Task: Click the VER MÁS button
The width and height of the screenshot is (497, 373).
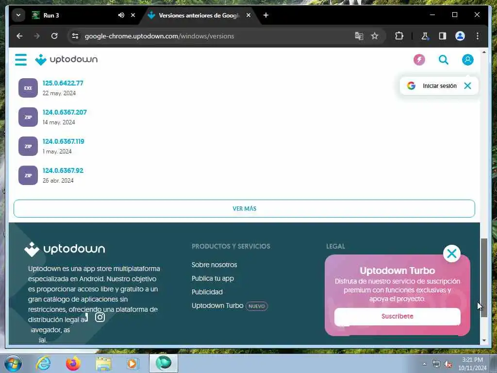Action: point(244,209)
